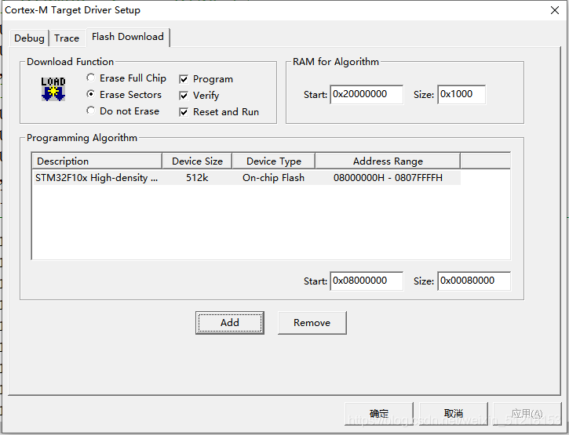Click the Programming Algorithm Size 0x00080000 field
Image resolution: width=569 pixels, height=435 pixels.
[474, 281]
